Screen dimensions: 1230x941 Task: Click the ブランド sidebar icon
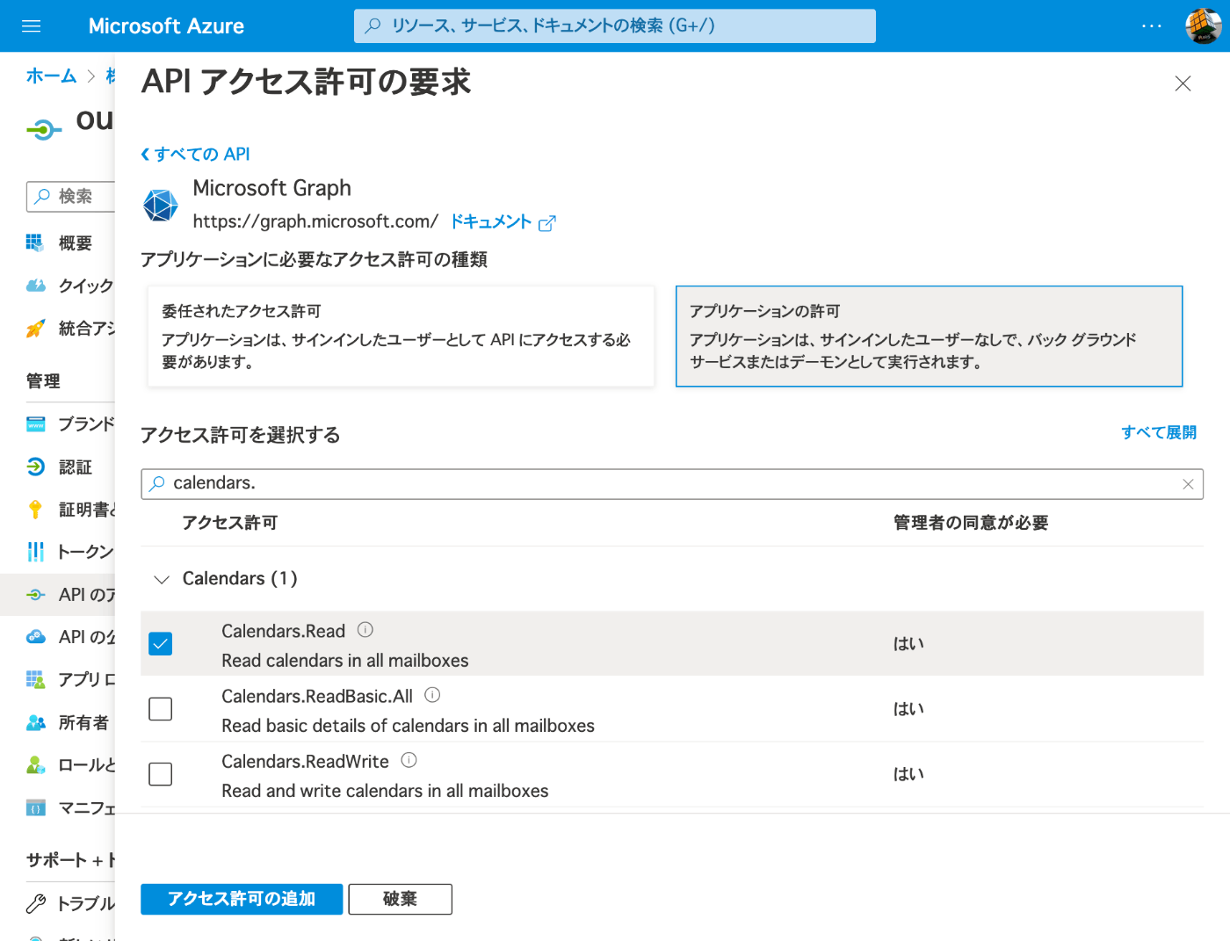[x=35, y=424]
